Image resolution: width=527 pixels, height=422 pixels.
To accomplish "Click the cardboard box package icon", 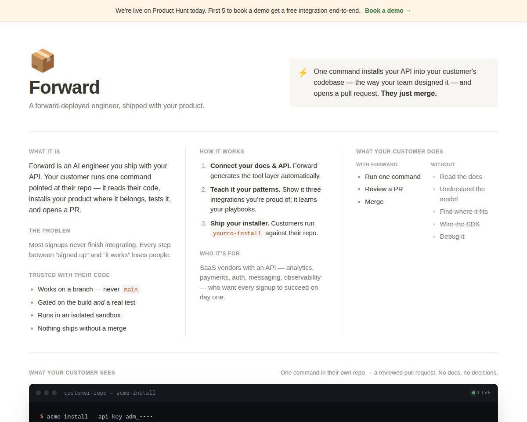I will click(x=42, y=61).
